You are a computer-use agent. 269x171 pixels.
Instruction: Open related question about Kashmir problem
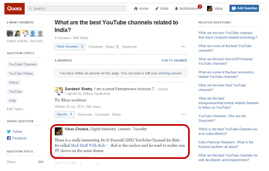(226, 144)
